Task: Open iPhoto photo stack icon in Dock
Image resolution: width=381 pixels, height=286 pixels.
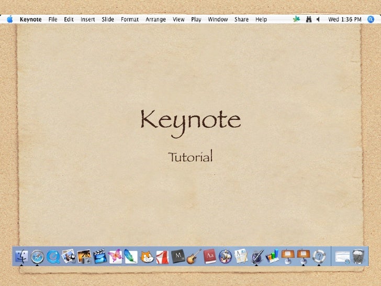Action: [x=69, y=256]
